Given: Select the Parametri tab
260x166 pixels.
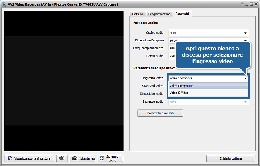Looking at the screenshot, I should [182, 14].
